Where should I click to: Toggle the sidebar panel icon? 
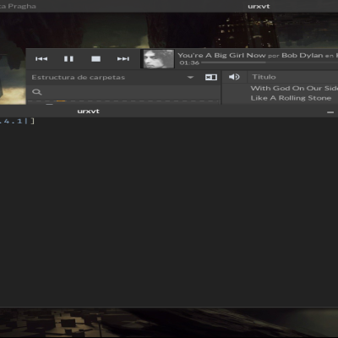(211, 77)
